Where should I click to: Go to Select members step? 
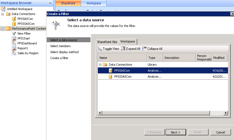pyautogui.click(x=60, y=46)
